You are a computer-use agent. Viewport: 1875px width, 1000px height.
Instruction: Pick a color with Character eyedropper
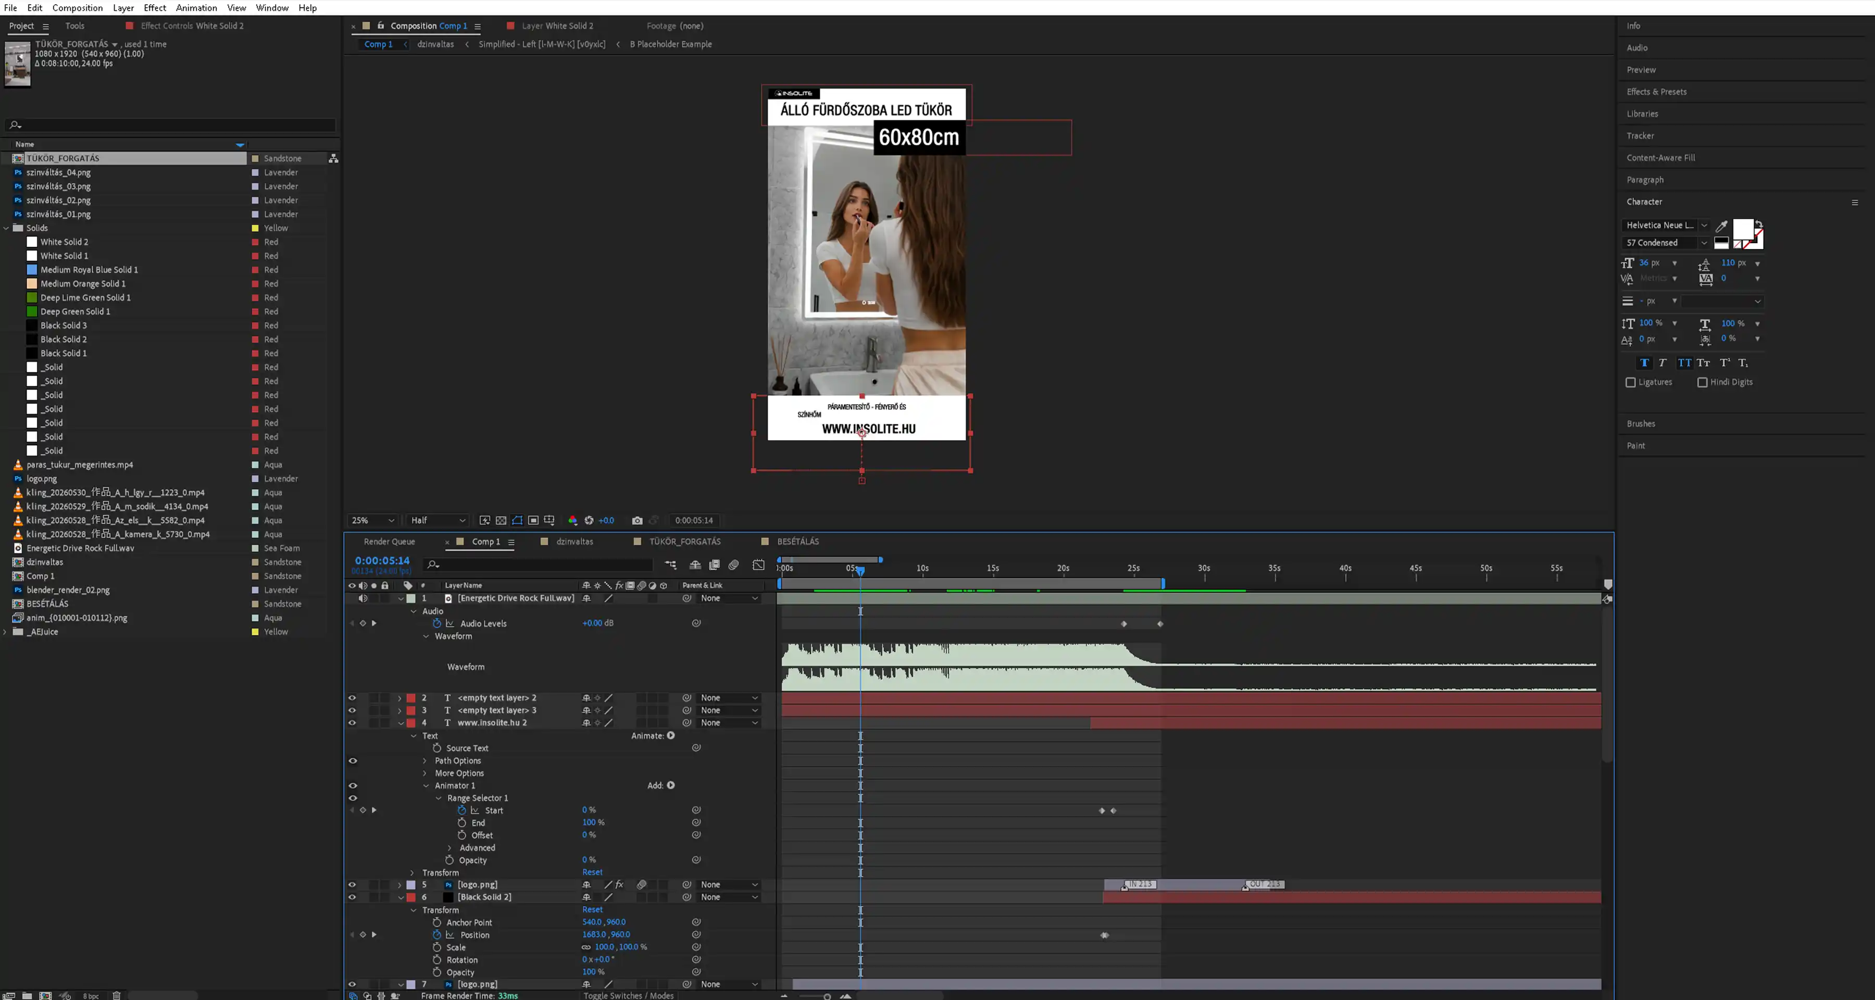coord(1721,226)
